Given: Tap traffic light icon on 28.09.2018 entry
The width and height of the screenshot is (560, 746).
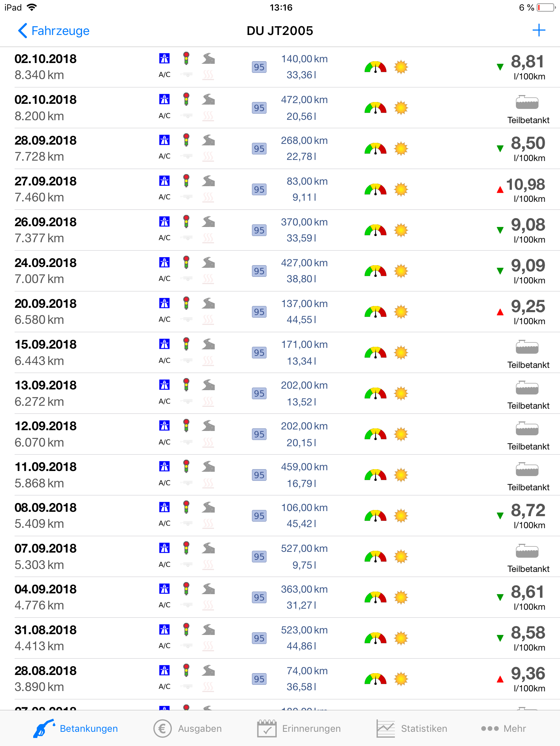Looking at the screenshot, I should (186, 140).
